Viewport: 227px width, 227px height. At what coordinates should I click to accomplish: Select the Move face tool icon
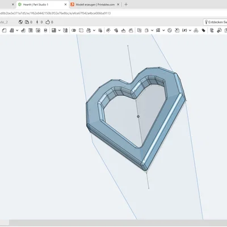click(123, 30)
